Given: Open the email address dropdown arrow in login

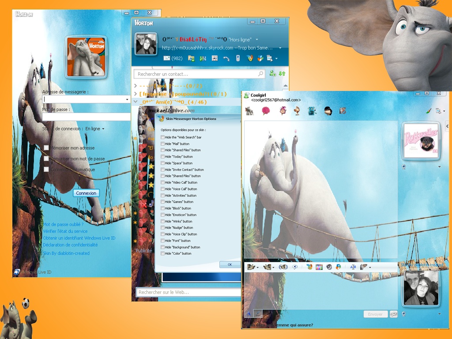Looking at the screenshot, I should coord(127,99).
